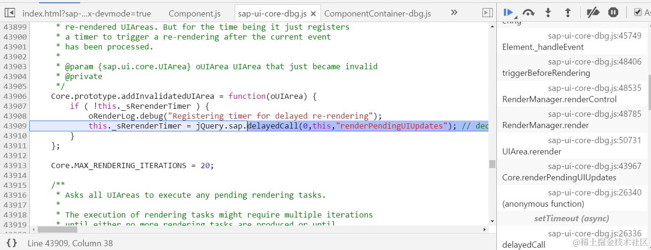The height and width of the screenshot is (250, 651).
Task: Click line number 43916 in gutter
Action: click(x=15, y=195)
